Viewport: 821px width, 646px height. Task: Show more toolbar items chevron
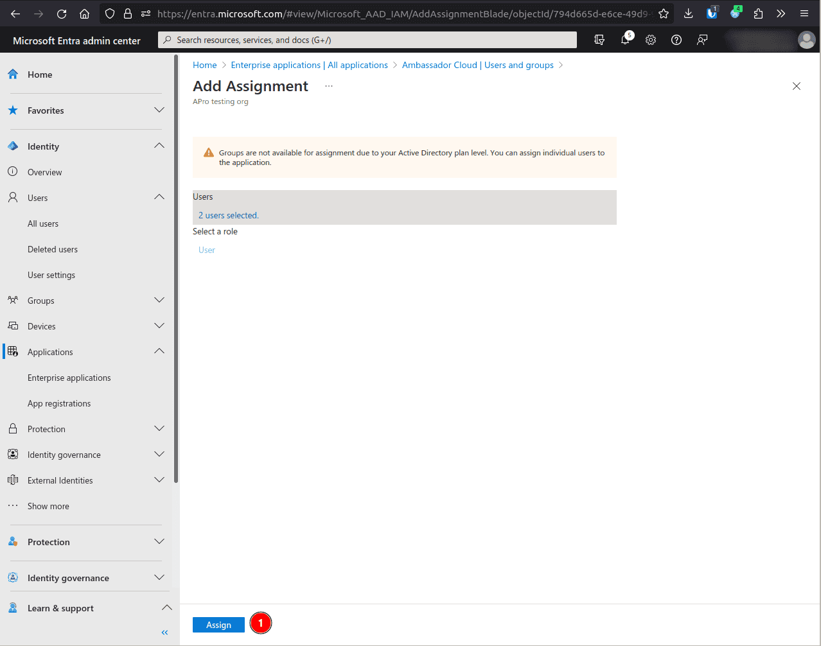click(x=781, y=13)
